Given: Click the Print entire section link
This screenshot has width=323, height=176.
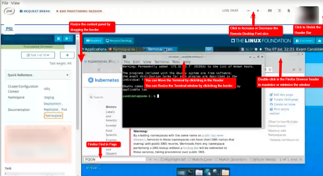Looking at the screenshot, I should pos(279,111).
